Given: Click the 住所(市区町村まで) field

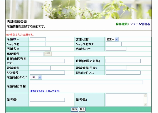Looking at the screenshot, I should click(x=47, y=61).
